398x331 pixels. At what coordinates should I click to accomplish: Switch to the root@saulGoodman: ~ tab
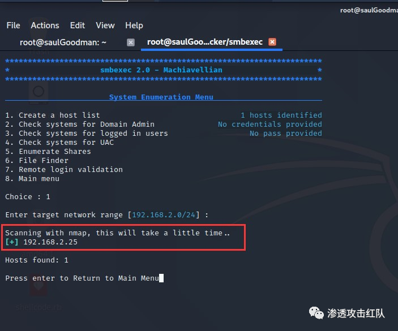click(x=63, y=42)
